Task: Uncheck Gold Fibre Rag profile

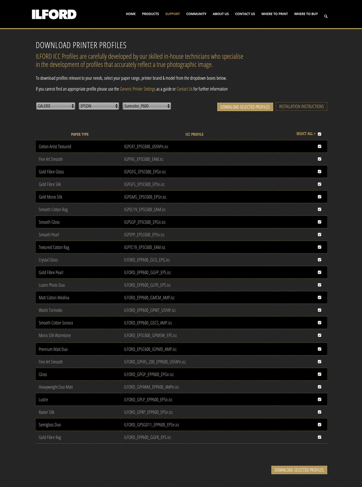Action: 319,437
